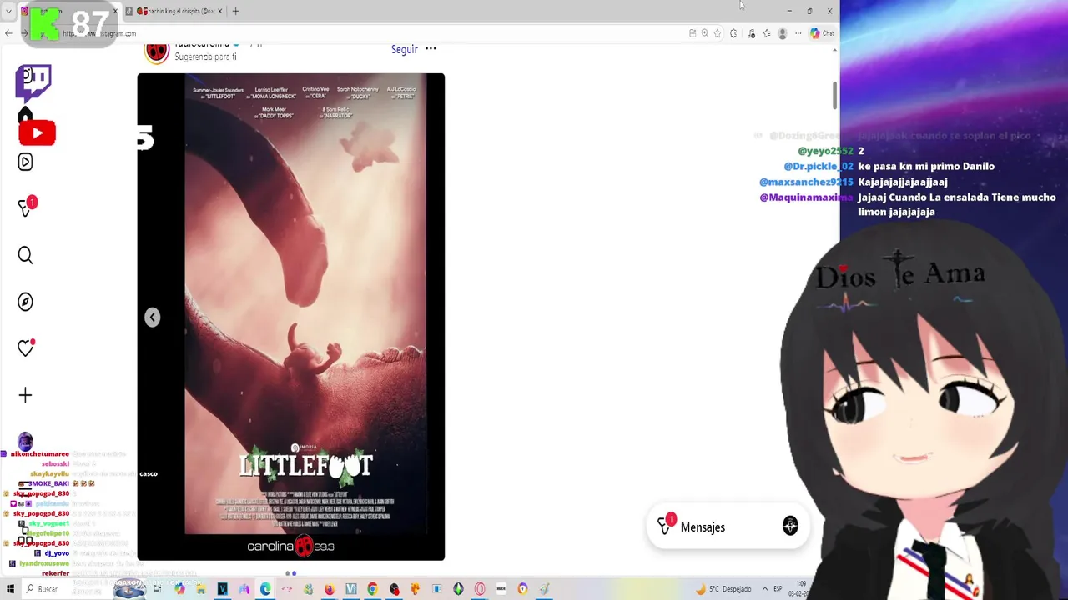This screenshot has height=600, width=1068.
Task: Open the media control music icon
Action: [752, 33]
